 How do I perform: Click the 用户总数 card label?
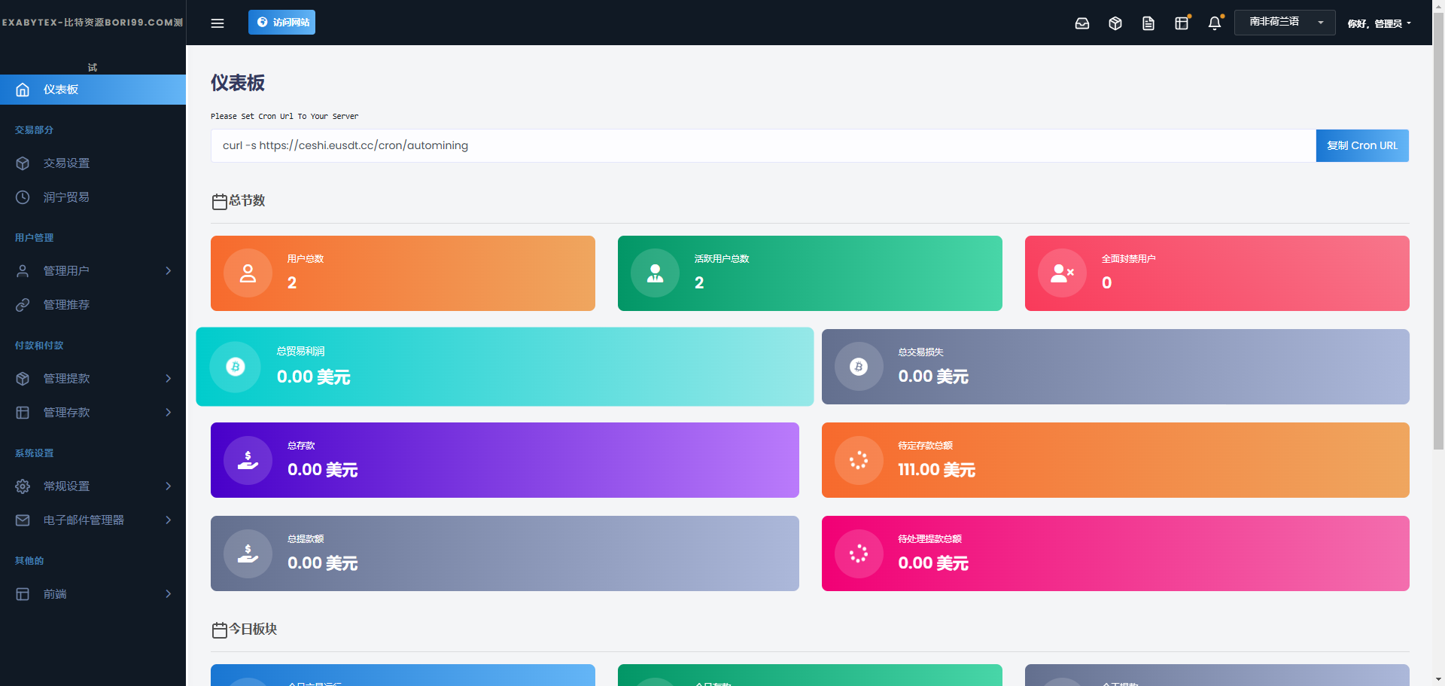tap(306, 259)
